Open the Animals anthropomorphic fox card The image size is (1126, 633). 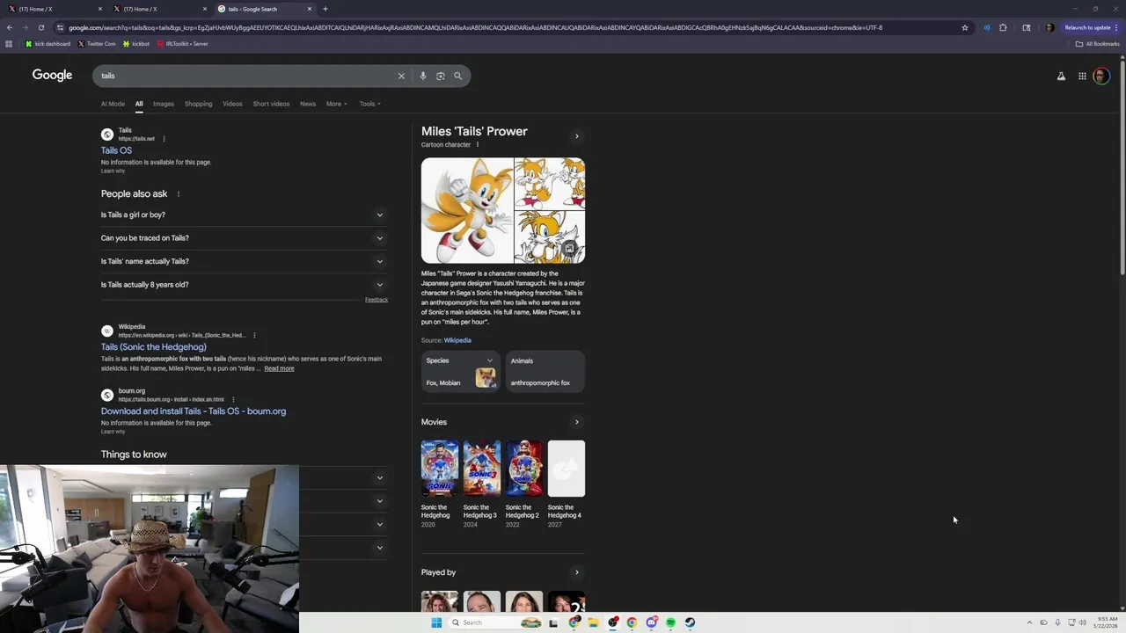point(545,372)
